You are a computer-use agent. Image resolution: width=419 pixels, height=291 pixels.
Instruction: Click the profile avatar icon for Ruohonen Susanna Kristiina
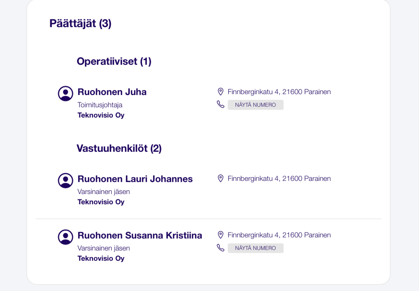[65, 237]
